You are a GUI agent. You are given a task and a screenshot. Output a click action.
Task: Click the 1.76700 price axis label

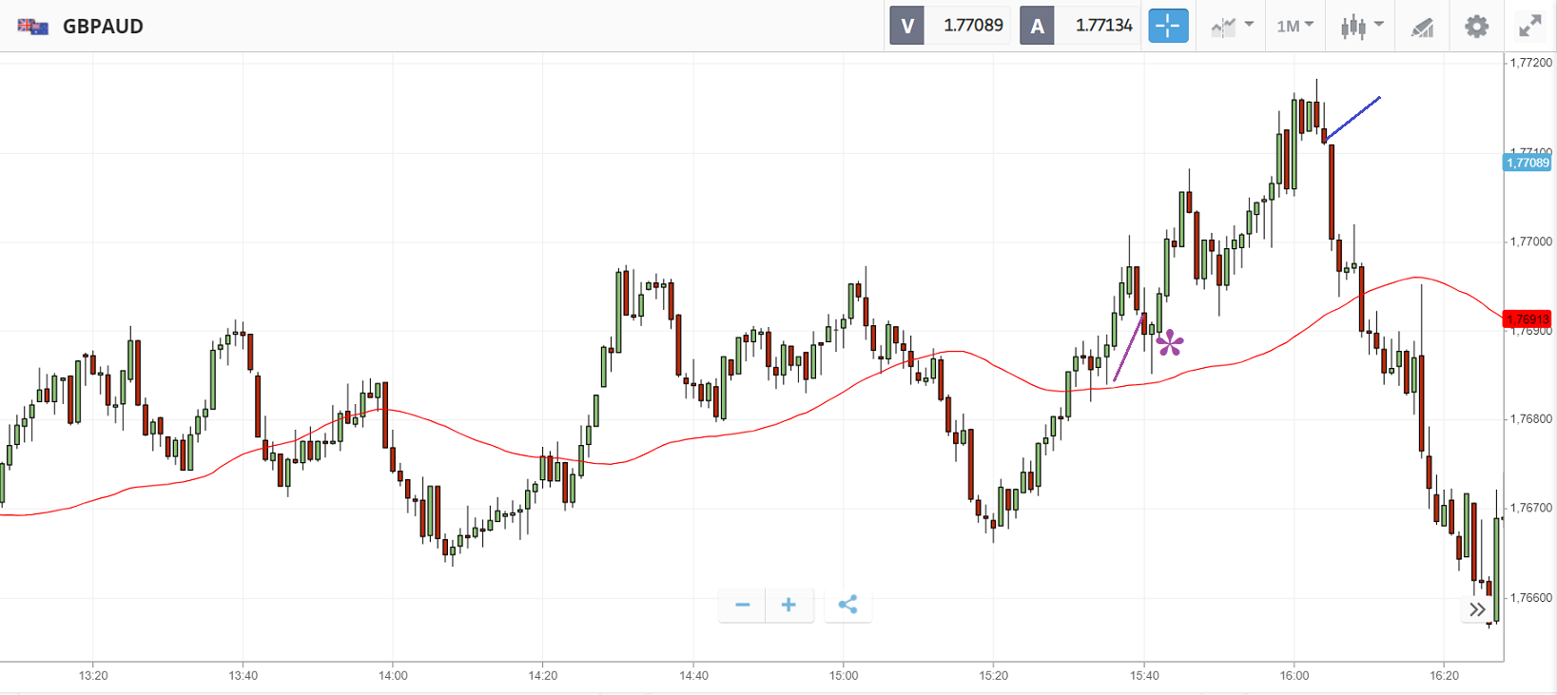pyautogui.click(x=1530, y=509)
